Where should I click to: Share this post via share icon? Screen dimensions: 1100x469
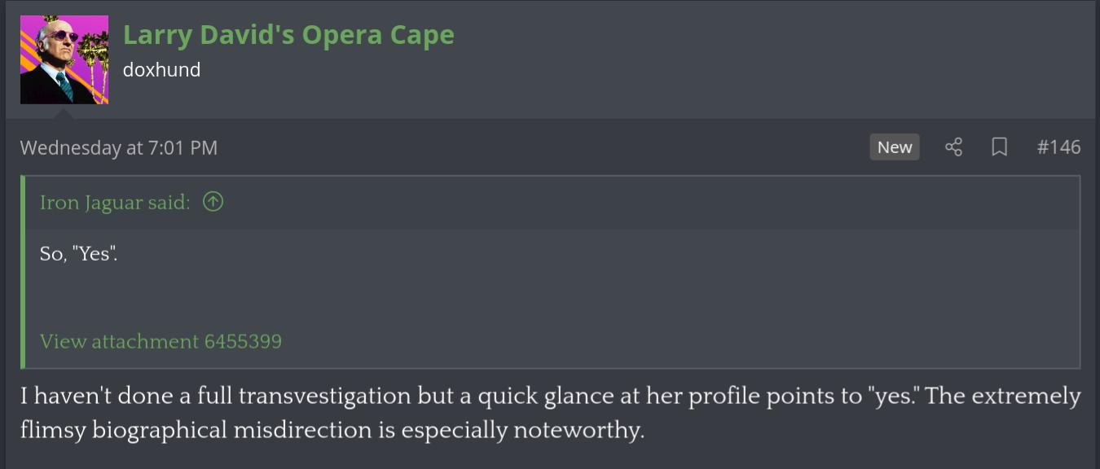click(953, 147)
